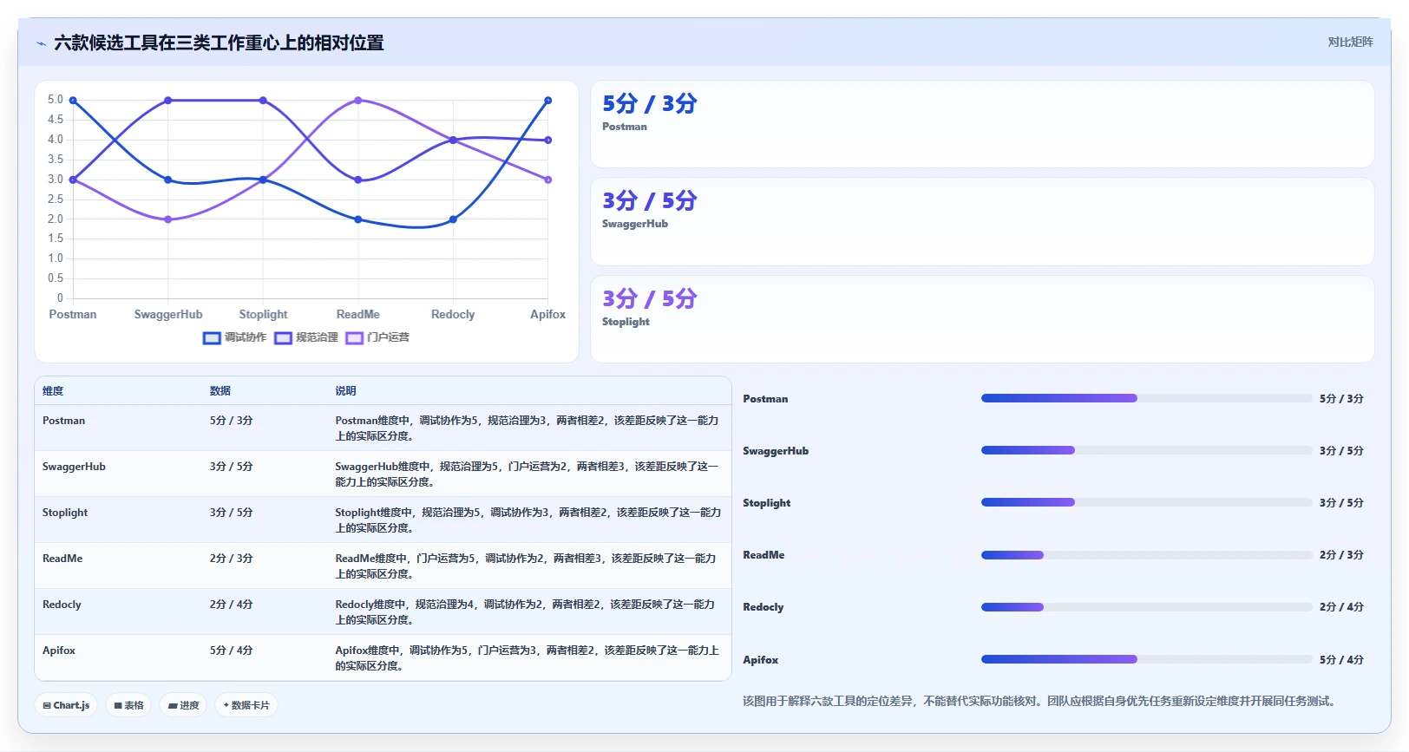Click the 维度 column header
Viewport: 1409px width, 752px height.
coord(53,391)
